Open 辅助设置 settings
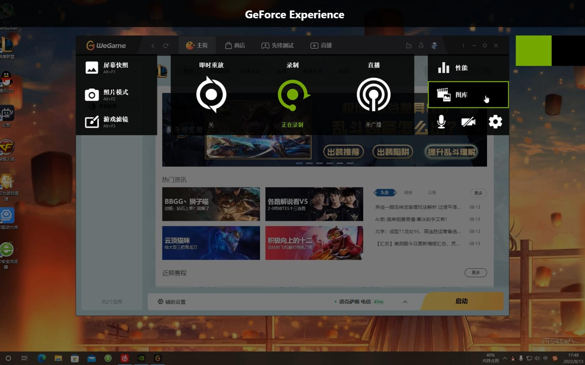 (x=172, y=302)
